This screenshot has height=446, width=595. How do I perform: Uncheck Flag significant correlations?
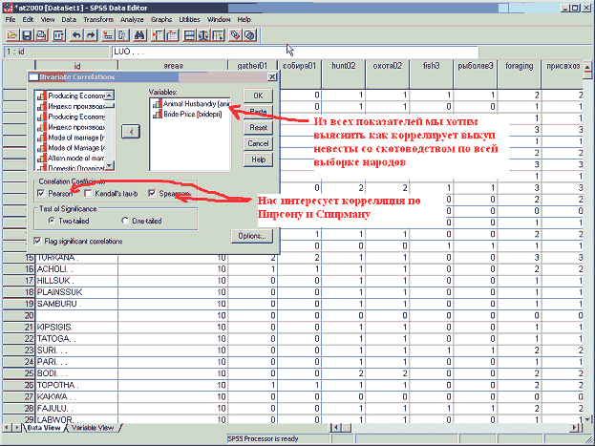(38, 241)
